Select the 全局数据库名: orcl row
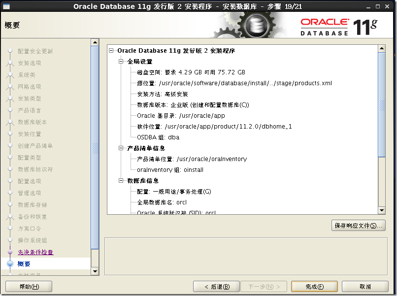This screenshot has height=296, width=397. [x=162, y=202]
